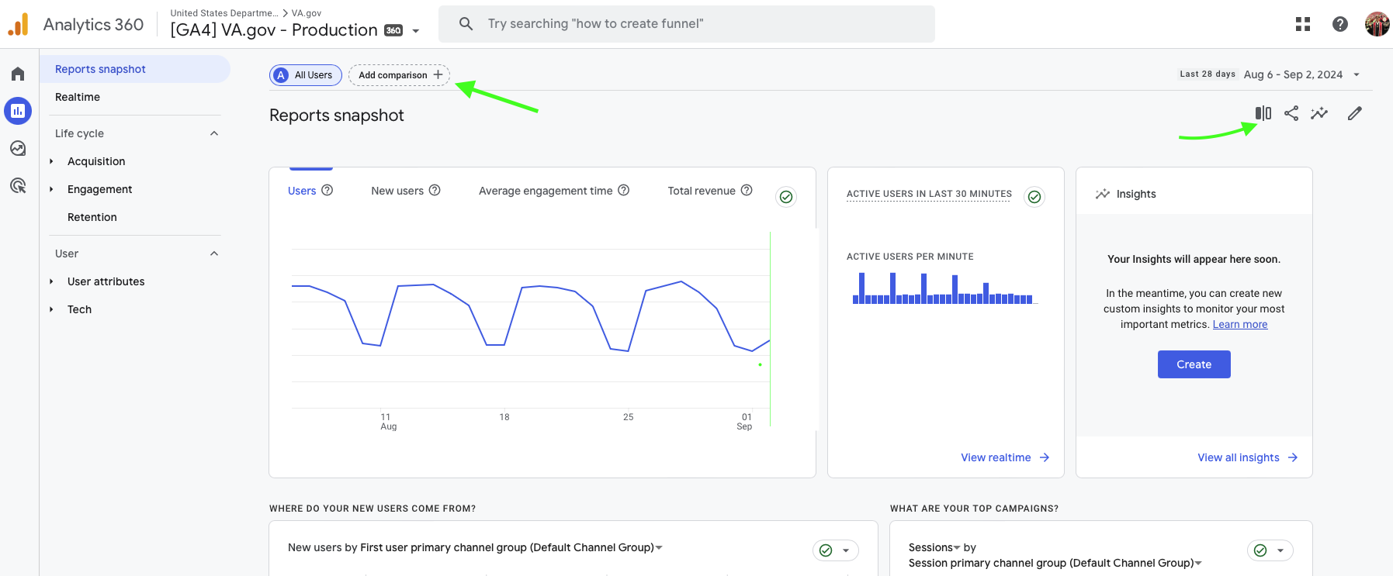Image resolution: width=1393 pixels, height=576 pixels.
Task: Click the checkmark on Active Users card
Action: point(1034,197)
